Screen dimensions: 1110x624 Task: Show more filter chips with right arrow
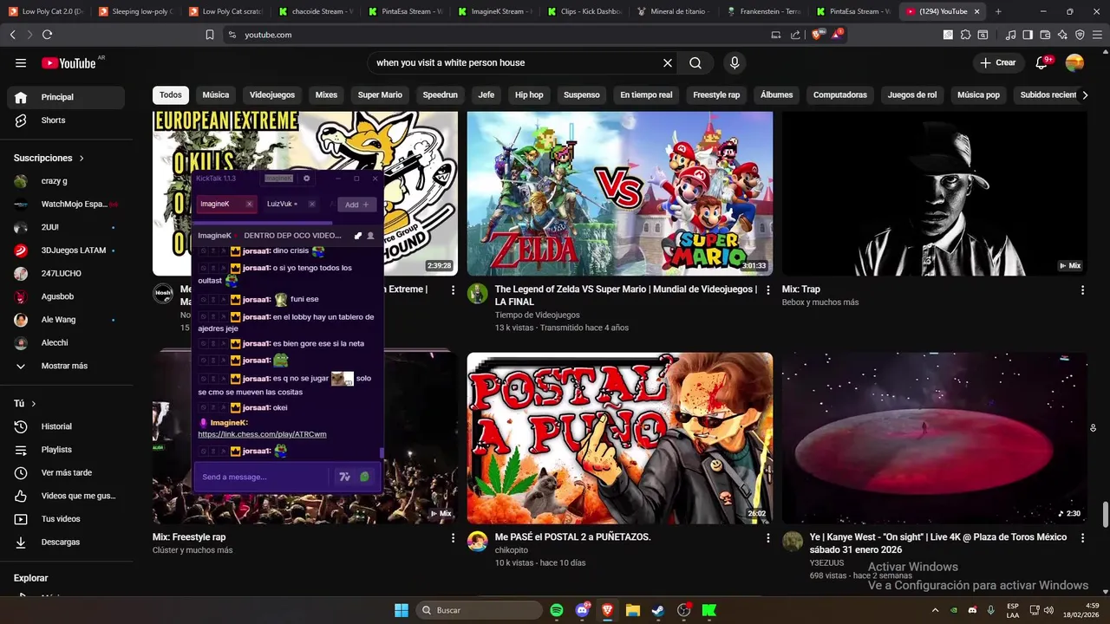1084,95
